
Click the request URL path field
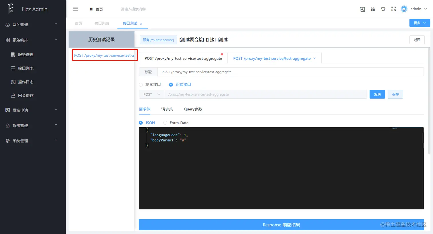(265, 94)
